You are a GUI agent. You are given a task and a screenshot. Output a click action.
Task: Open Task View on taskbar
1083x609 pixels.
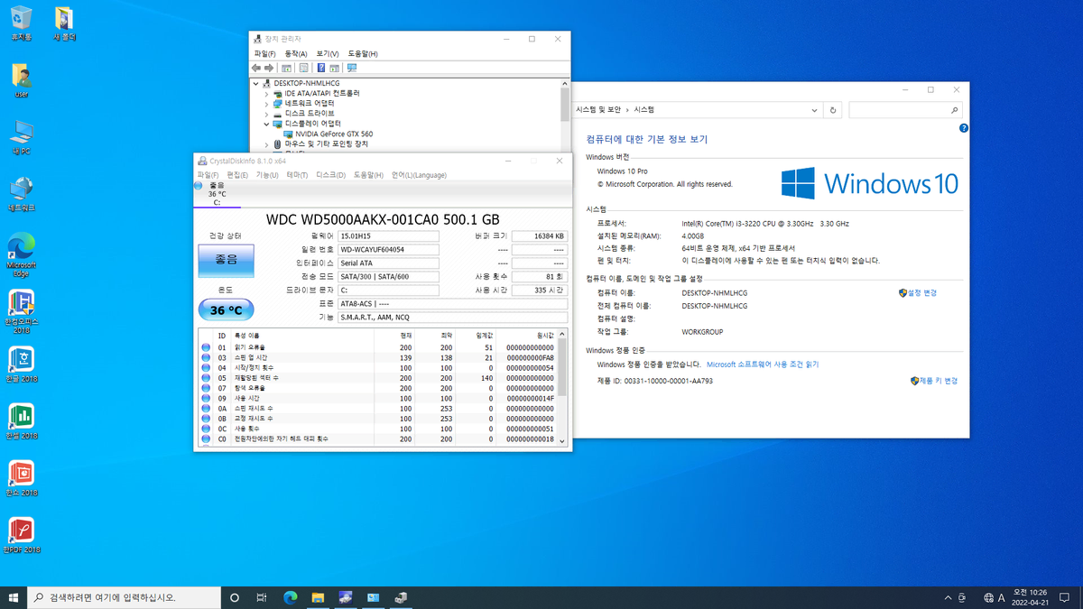tap(262, 597)
